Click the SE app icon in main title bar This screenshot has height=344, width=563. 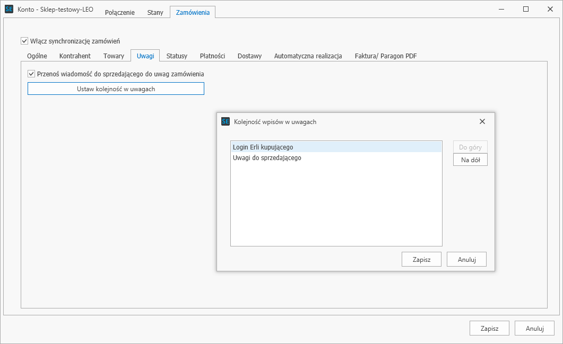tap(9, 9)
